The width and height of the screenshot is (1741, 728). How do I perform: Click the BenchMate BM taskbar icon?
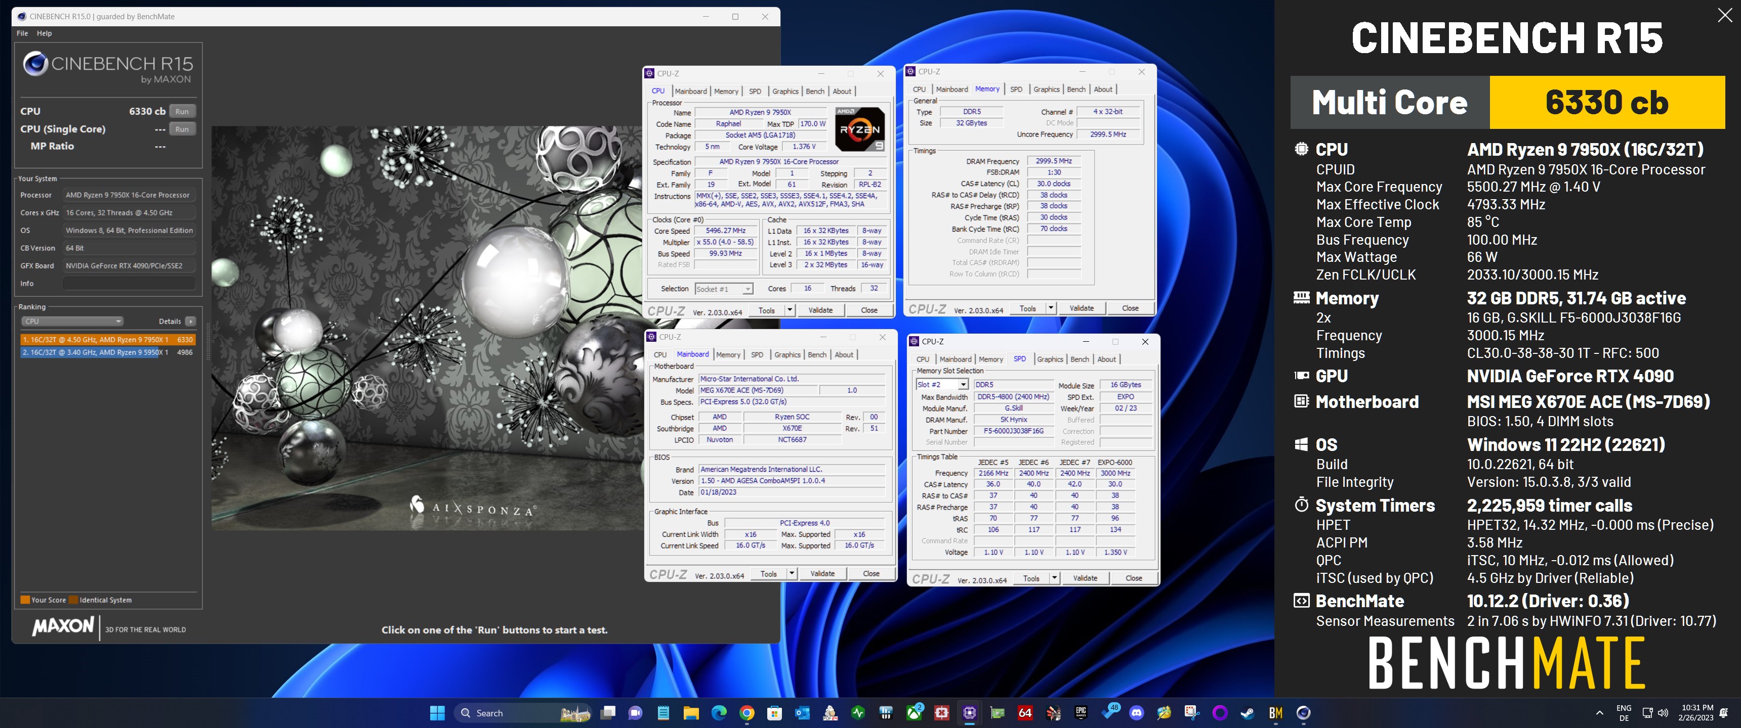click(1275, 712)
